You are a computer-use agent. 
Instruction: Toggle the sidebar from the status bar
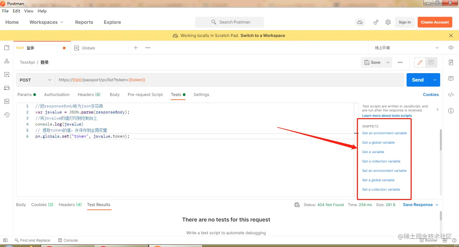click(x=5, y=240)
